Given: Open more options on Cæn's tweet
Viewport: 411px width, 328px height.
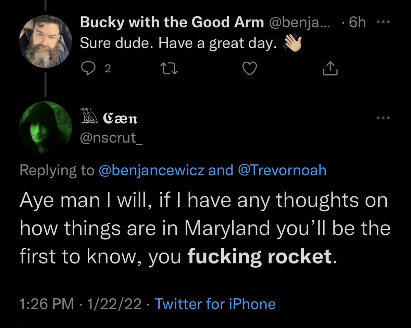Looking at the screenshot, I should tap(383, 118).
